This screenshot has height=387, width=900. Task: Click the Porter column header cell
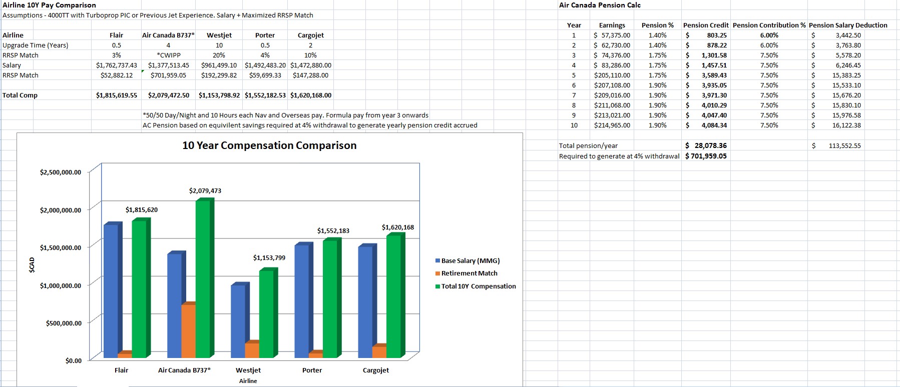click(x=265, y=35)
